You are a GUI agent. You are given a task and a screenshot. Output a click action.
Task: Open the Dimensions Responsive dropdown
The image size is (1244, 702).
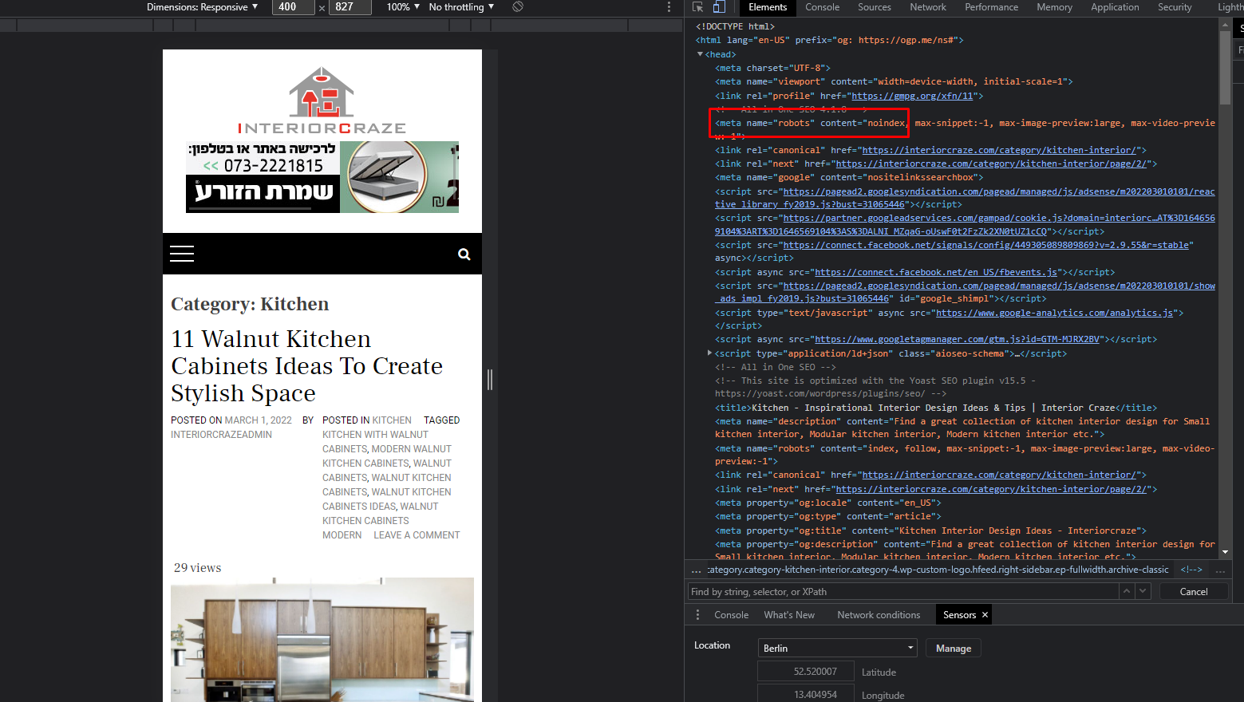click(x=202, y=7)
